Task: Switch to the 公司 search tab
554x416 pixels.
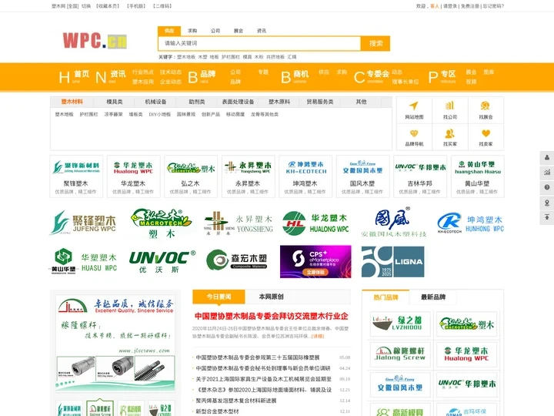Action: tap(215, 31)
